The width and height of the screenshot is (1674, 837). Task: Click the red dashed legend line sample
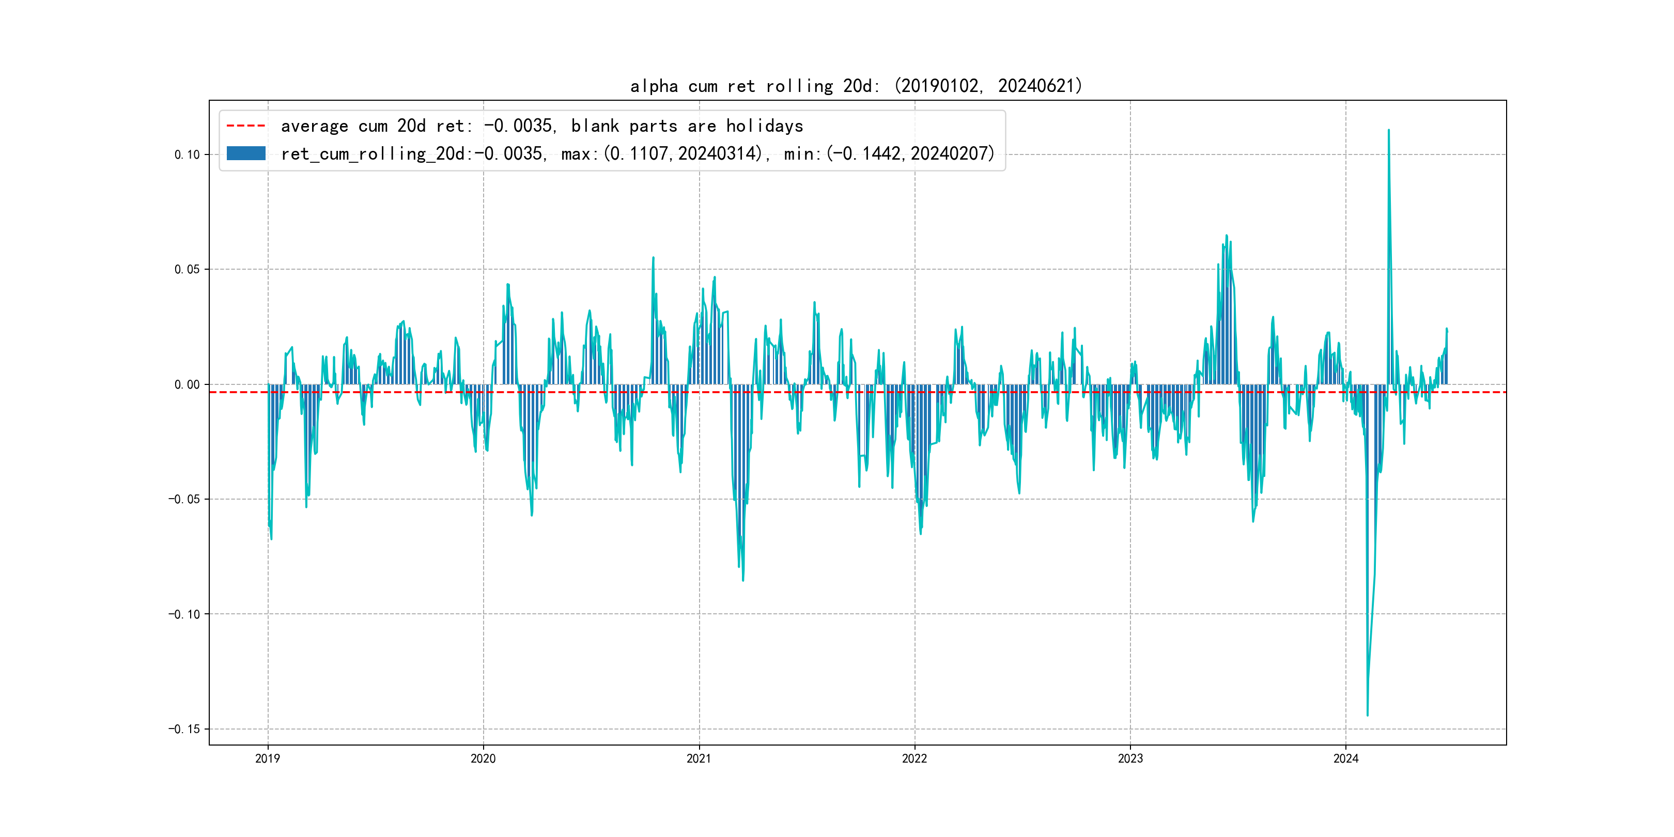tap(245, 126)
